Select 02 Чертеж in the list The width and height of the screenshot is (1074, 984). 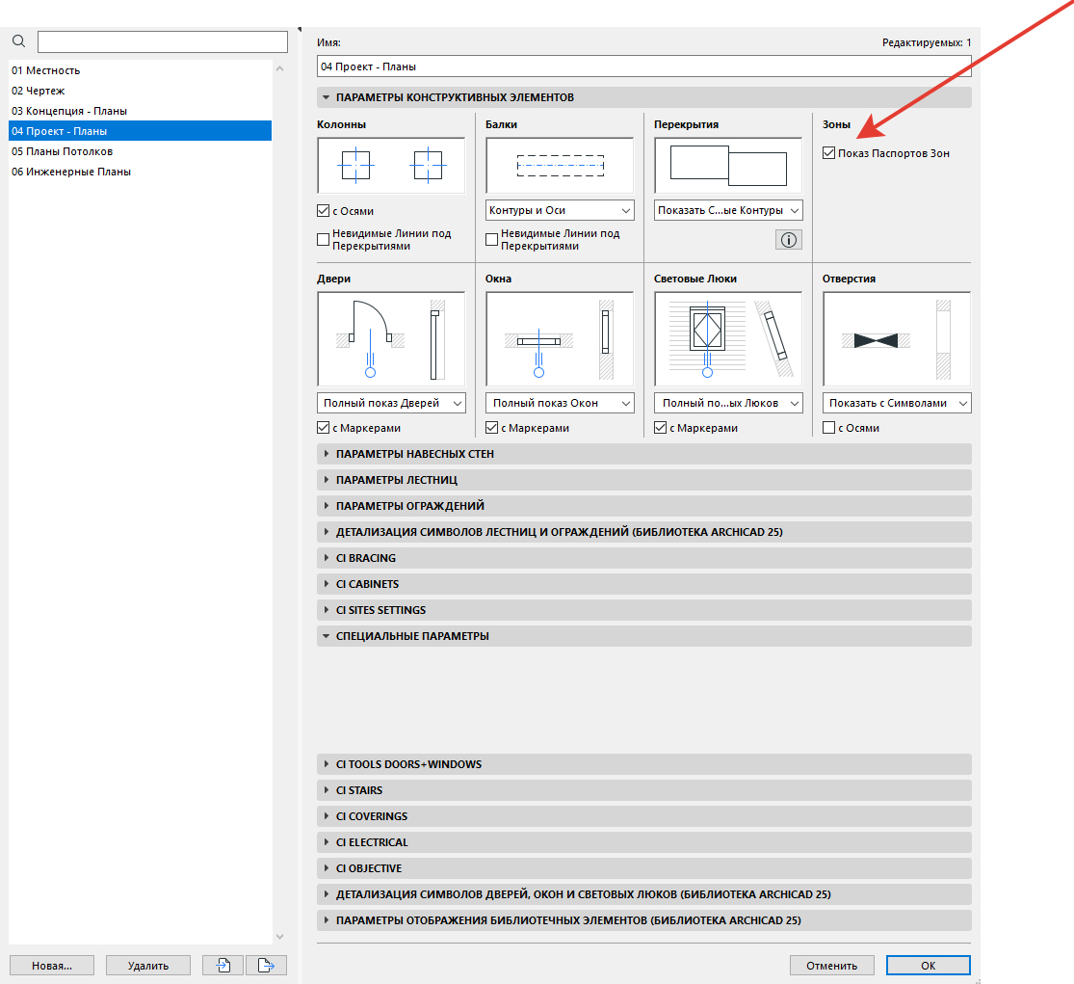(x=38, y=91)
